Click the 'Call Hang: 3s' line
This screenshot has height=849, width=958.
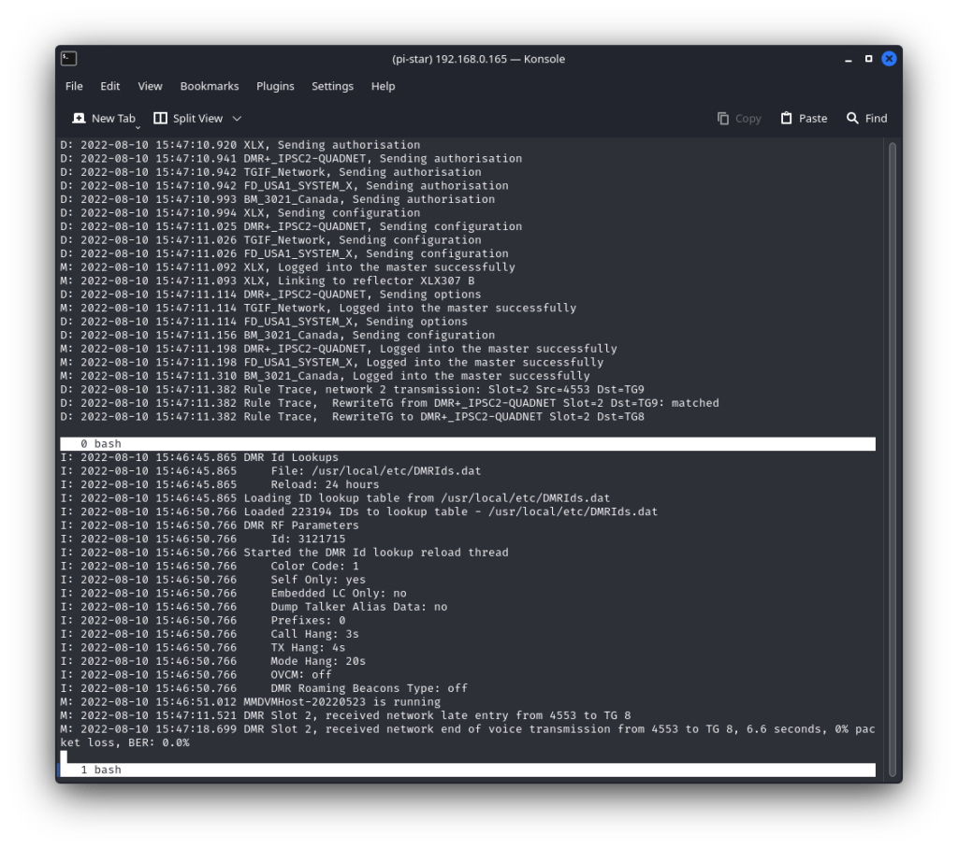(x=210, y=634)
